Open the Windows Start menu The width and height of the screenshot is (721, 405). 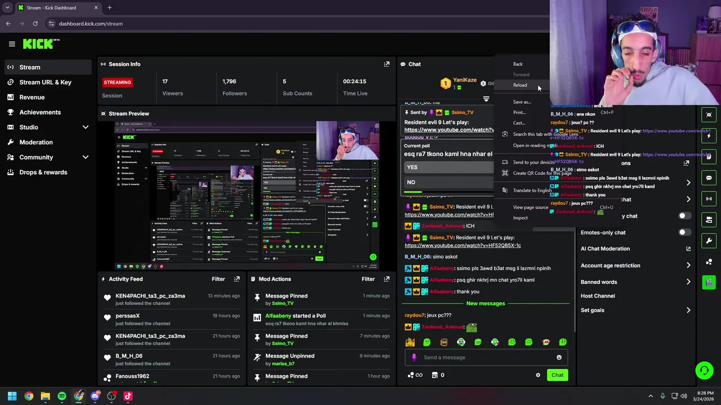(12, 396)
